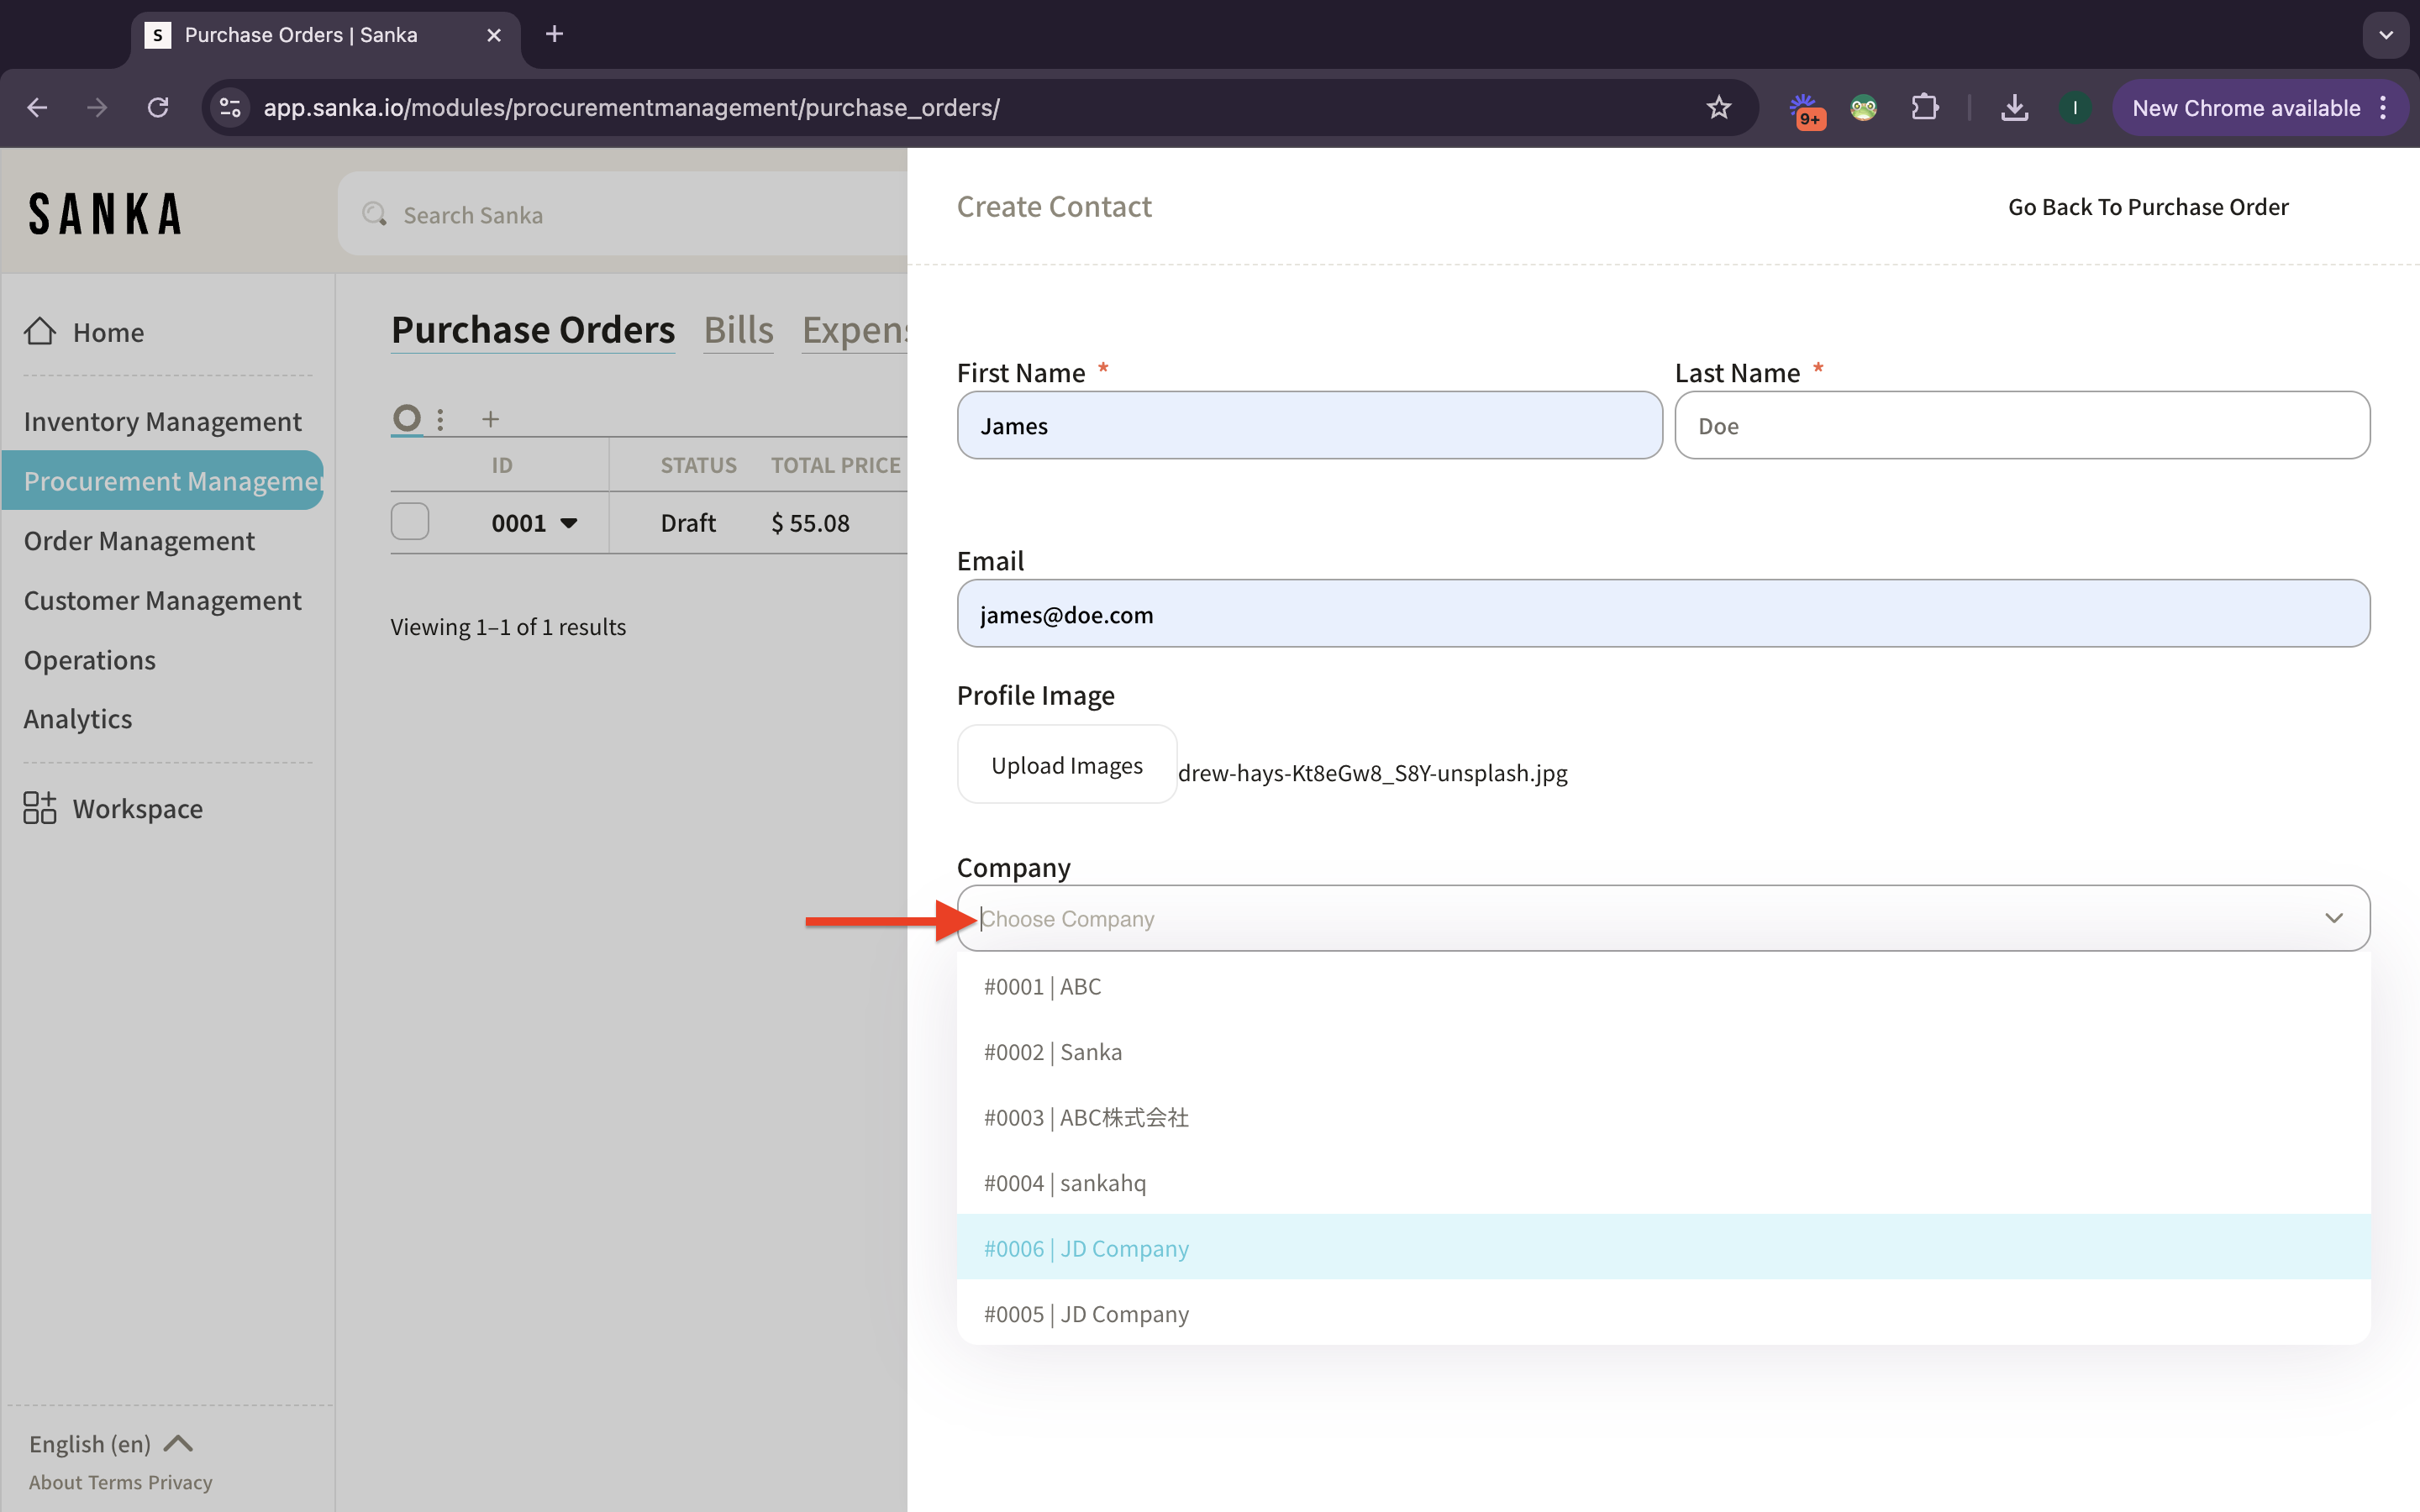Click the browser address bar URL
2420x1512 pixels.
631,108
